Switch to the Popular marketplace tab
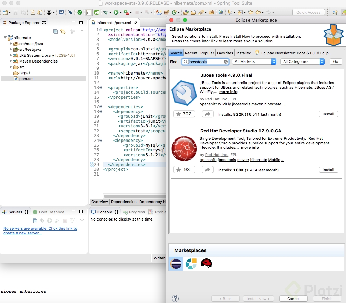The width and height of the screenshot is (346, 303). (x=207, y=53)
